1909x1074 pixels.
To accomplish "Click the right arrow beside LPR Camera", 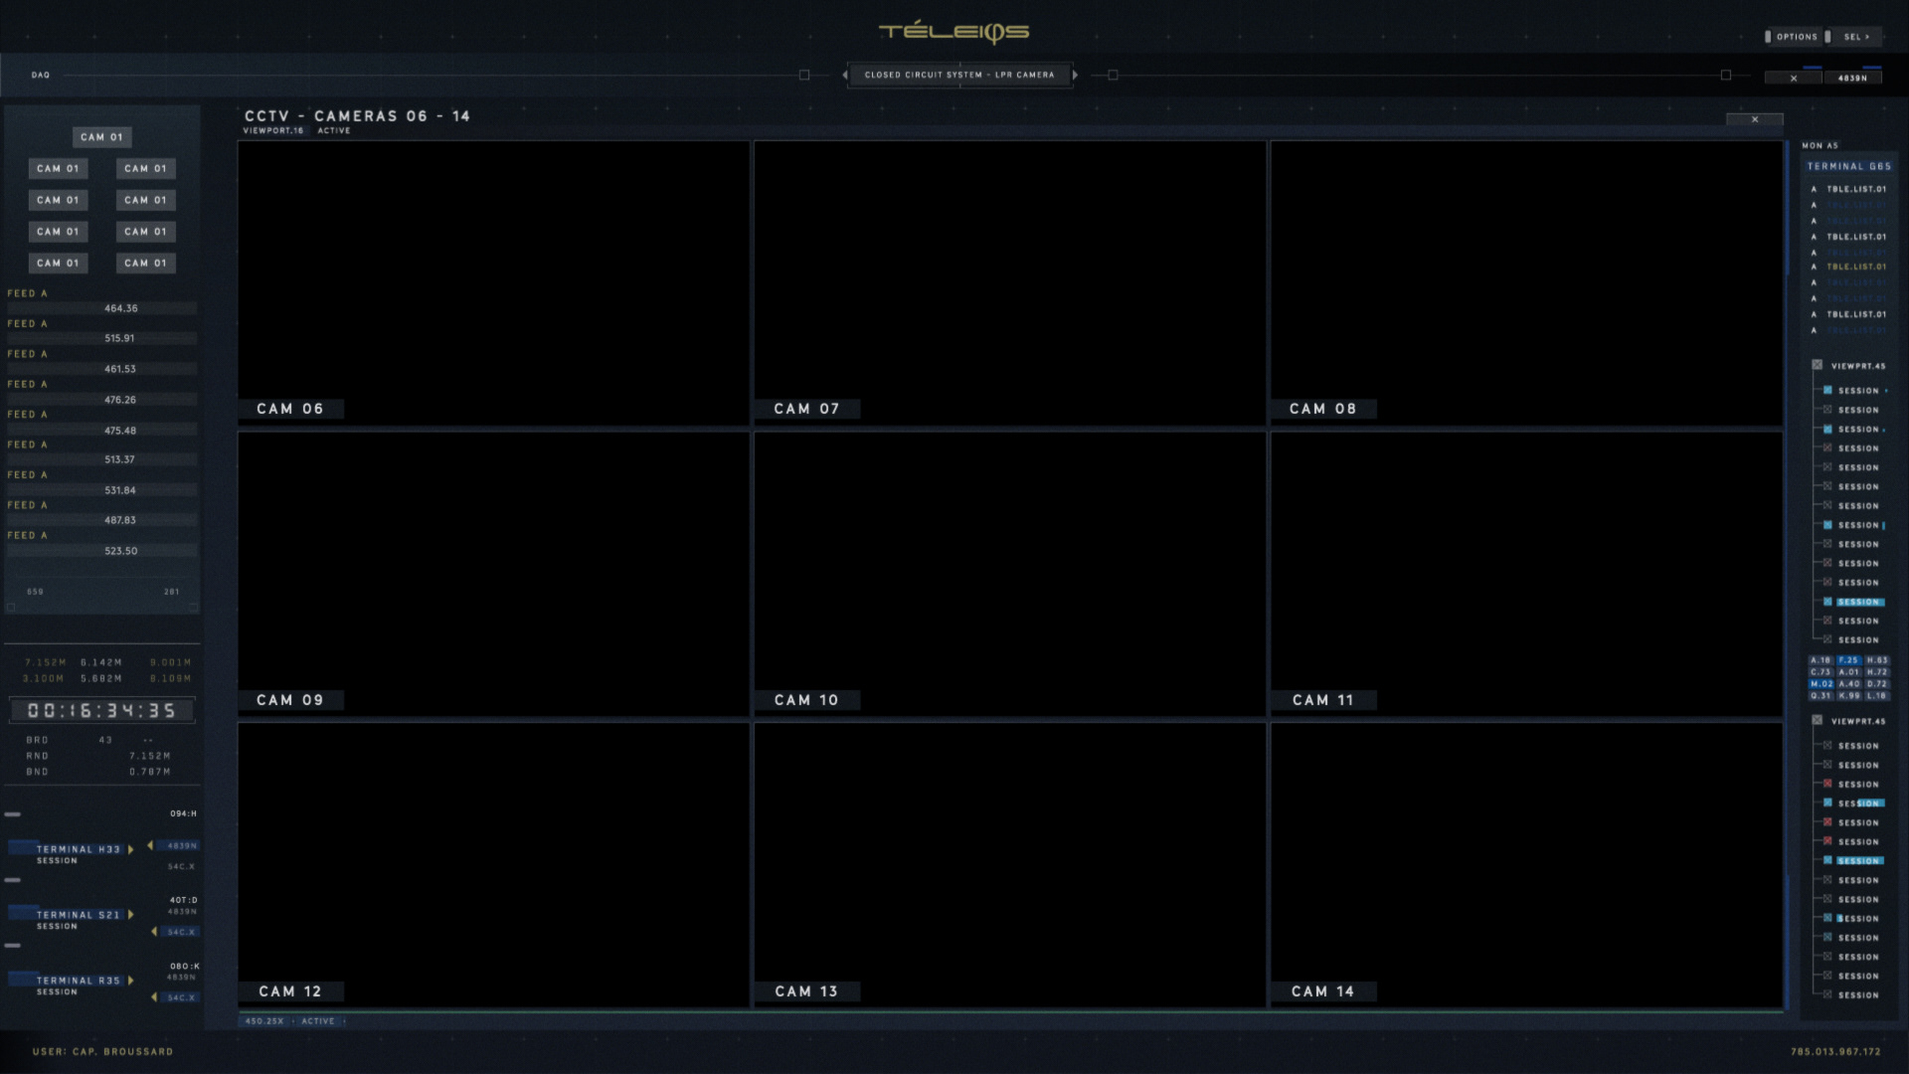I will pyautogui.click(x=1075, y=75).
